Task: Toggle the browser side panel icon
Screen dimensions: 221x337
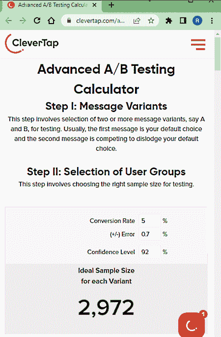Action: pos(183,21)
